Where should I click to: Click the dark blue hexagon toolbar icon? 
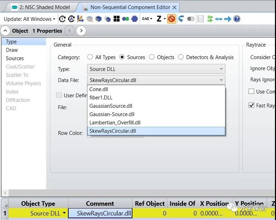pyautogui.click(x=135, y=19)
